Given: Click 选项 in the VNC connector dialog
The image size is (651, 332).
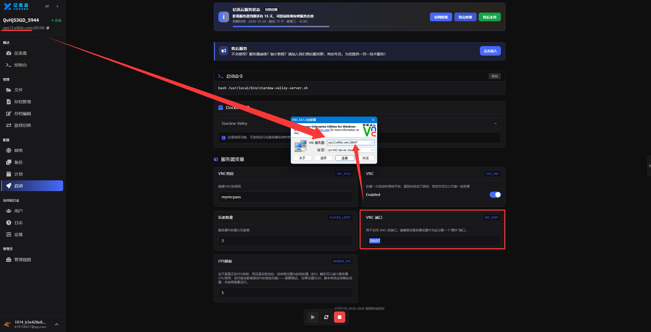Looking at the screenshot, I should 323,158.
